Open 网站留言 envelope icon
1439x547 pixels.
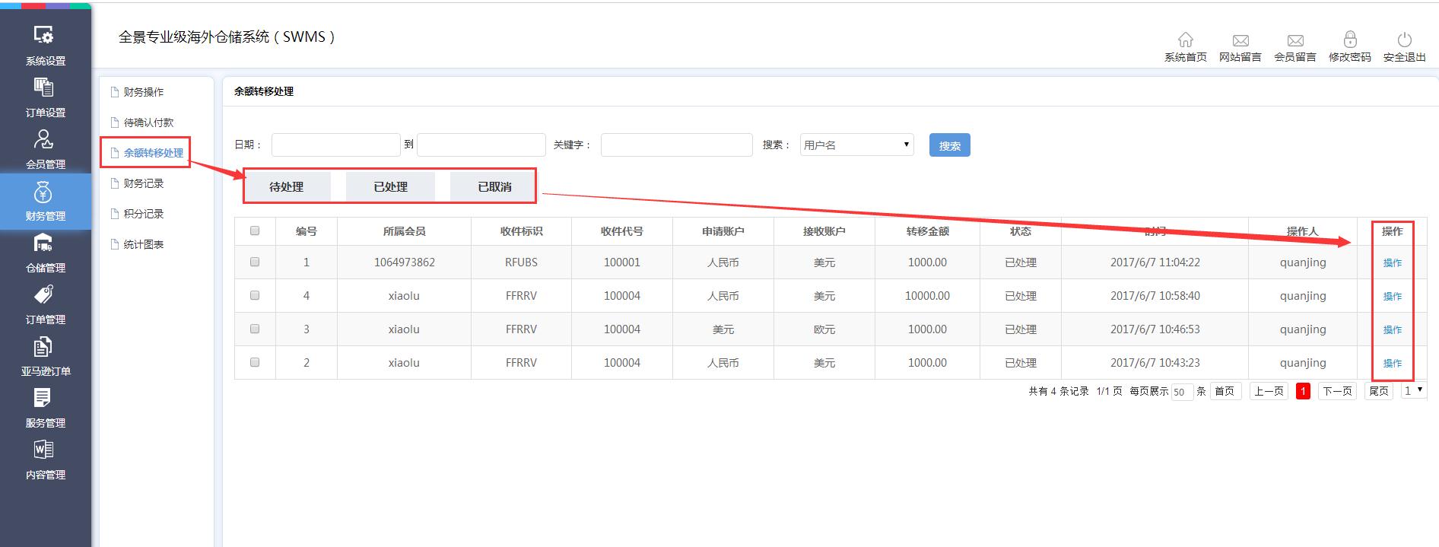tap(1240, 40)
